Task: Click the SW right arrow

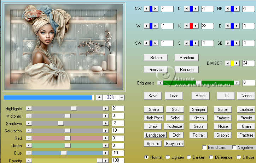Action: 156,43
